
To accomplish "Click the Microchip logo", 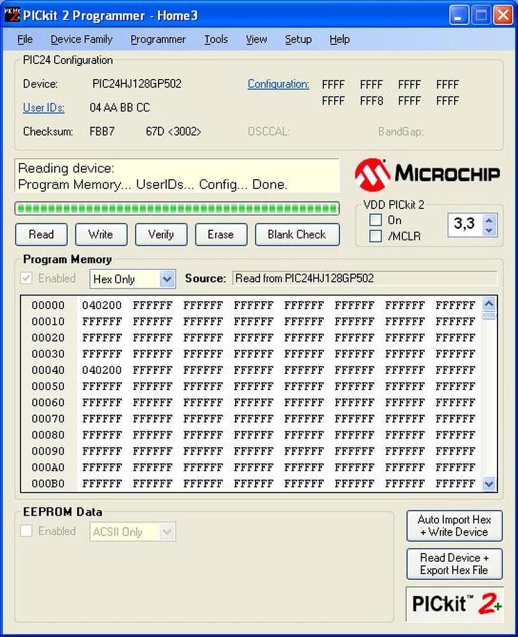I will [427, 175].
